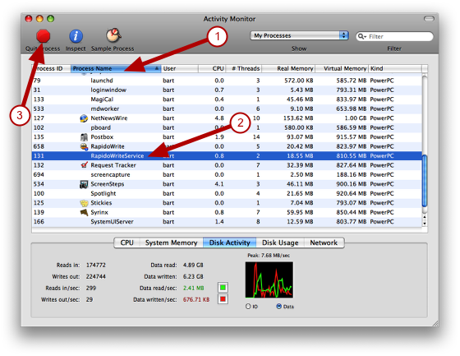Click the 6.23 GB Data written value
The width and height of the screenshot is (460, 356).
[193, 277]
